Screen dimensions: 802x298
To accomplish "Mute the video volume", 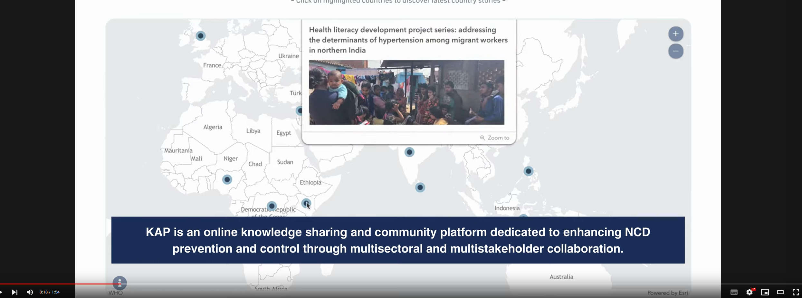I will tap(30, 292).
